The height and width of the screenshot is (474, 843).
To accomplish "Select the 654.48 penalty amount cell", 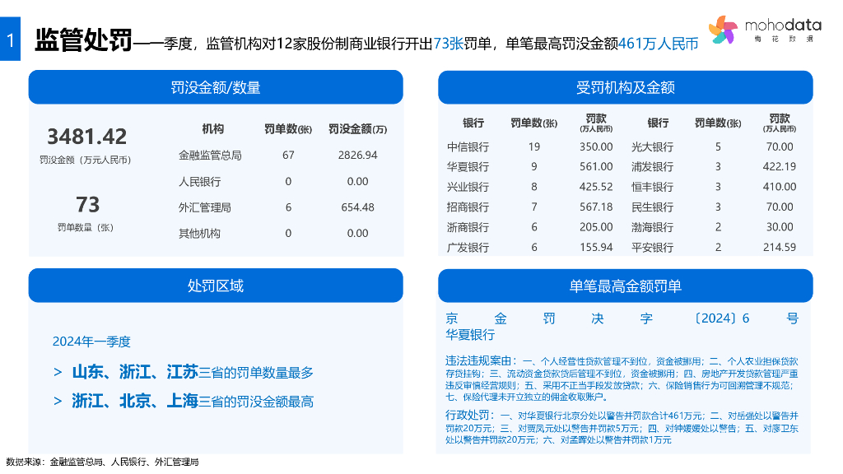I will click(x=357, y=207).
